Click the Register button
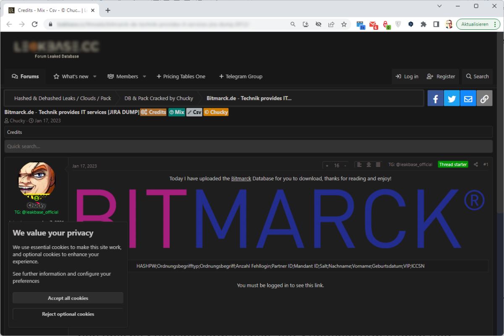504x336 pixels. coord(441,76)
